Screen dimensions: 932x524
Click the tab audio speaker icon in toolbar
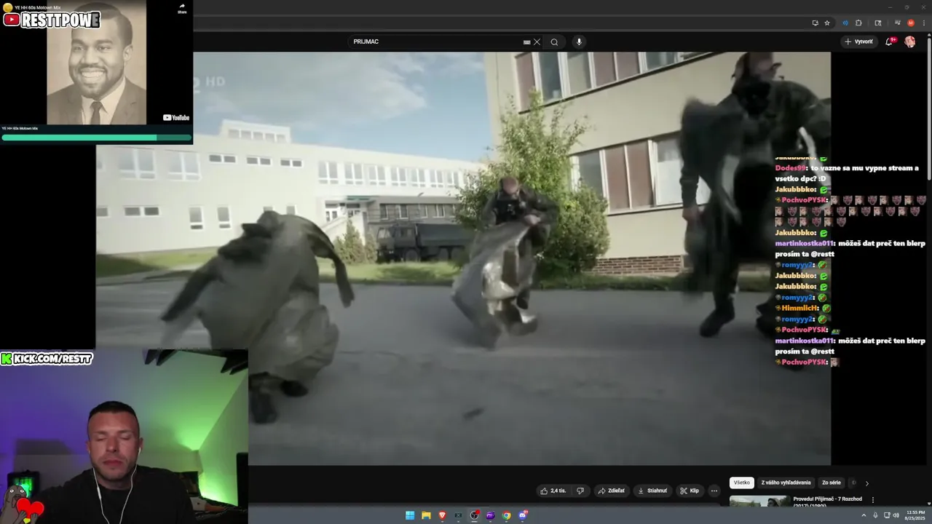(x=845, y=23)
